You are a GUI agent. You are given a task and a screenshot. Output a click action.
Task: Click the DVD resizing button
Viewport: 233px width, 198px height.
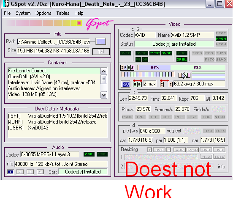206,150
